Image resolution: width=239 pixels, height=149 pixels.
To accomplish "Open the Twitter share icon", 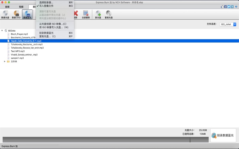I will coord(229,7).
